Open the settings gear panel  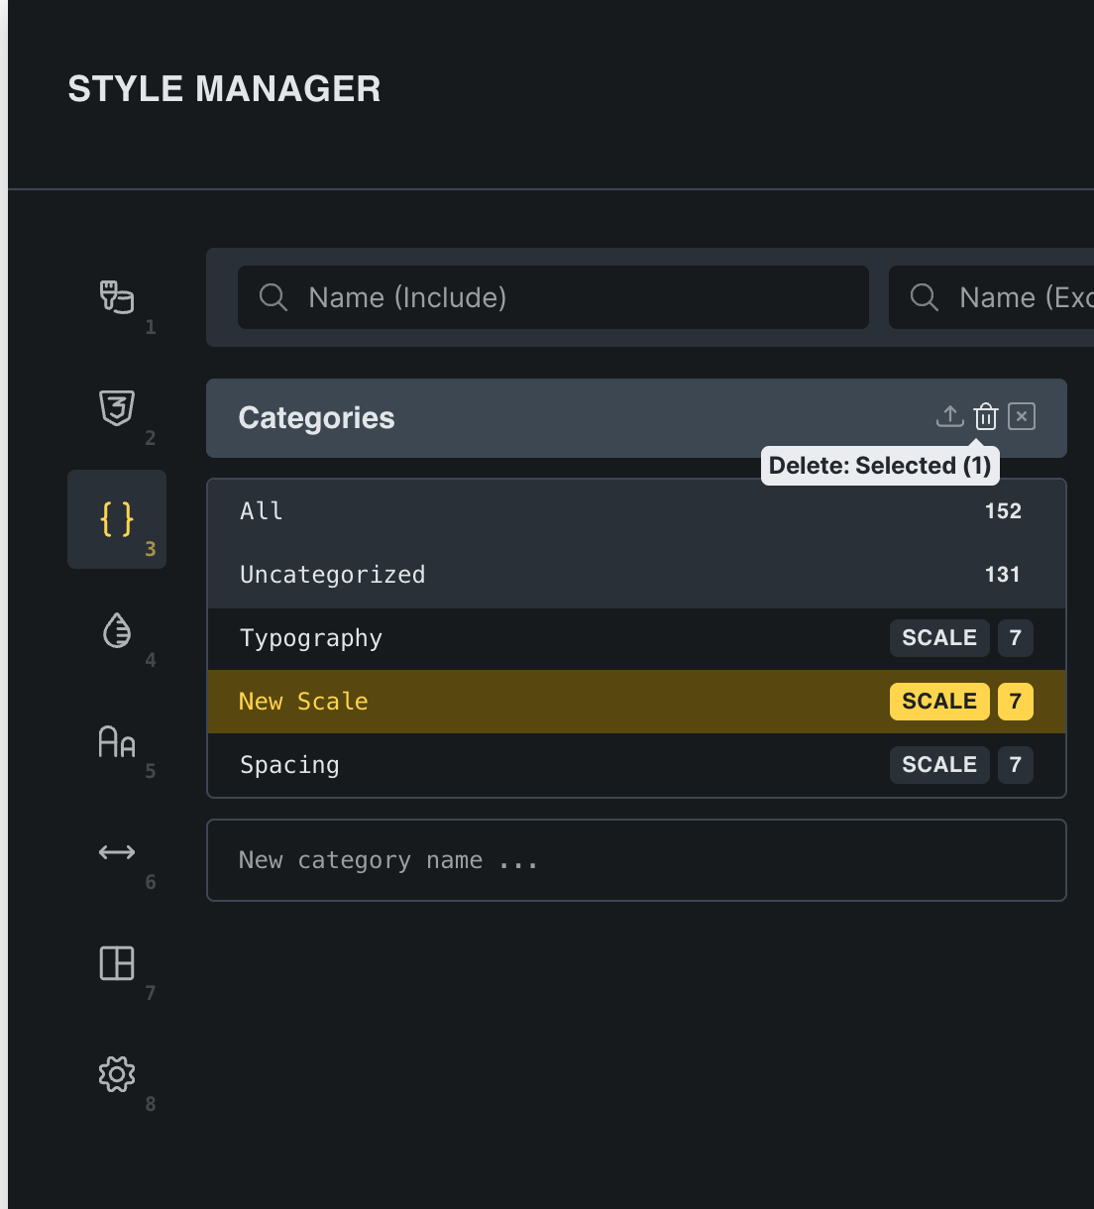pos(116,1074)
